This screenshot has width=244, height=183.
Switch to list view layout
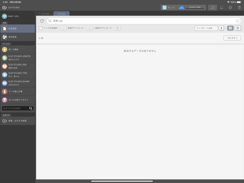click(238, 28)
